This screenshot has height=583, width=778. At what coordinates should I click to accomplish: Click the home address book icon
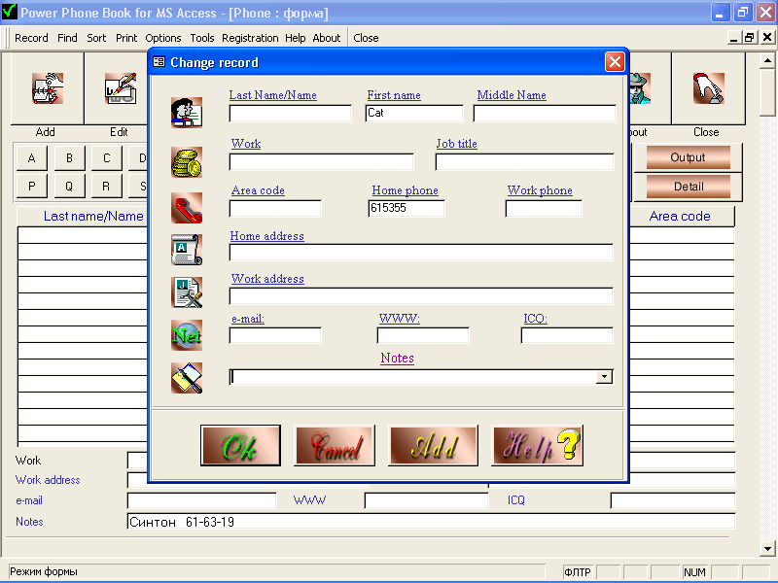click(x=186, y=250)
